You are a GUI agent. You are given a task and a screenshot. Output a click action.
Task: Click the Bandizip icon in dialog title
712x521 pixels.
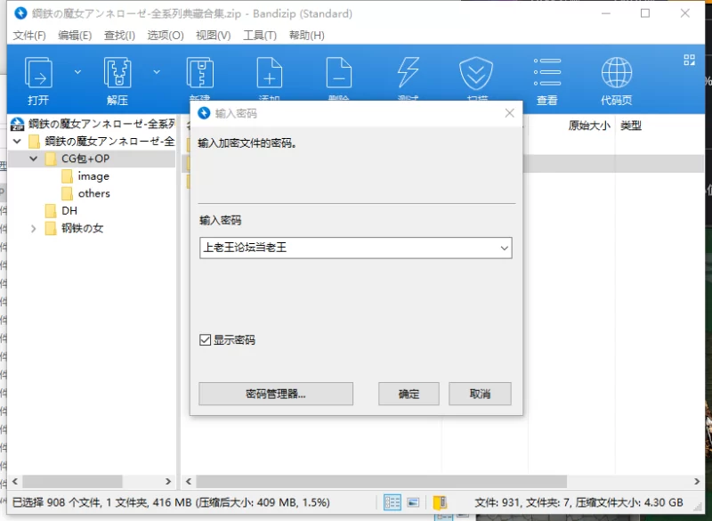tap(204, 112)
